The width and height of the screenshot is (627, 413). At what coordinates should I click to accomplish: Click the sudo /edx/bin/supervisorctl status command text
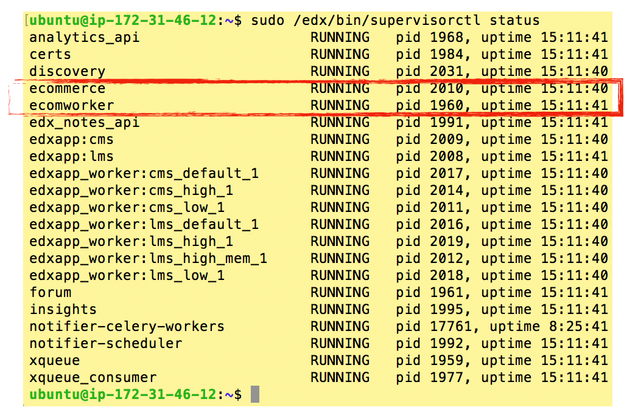coord(396,21)
